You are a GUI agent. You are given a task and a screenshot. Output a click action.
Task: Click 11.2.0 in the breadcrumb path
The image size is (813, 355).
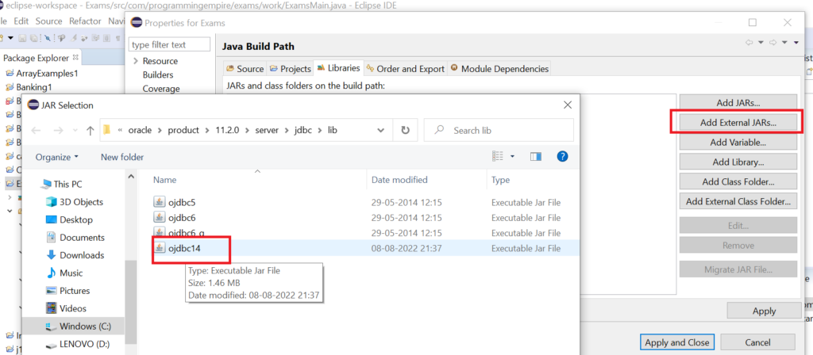point(228,131)
